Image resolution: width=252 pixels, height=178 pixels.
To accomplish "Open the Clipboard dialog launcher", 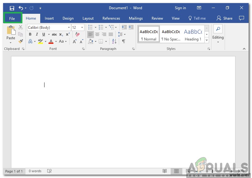I will (23, 49).
